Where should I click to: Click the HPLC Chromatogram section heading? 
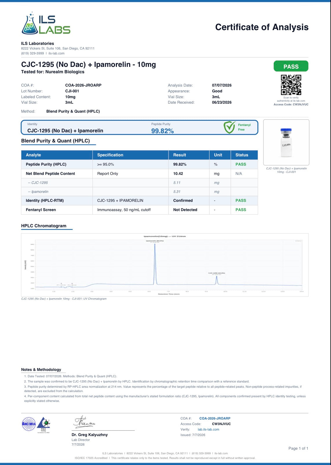pyautogui.click(x=44, y=226)
